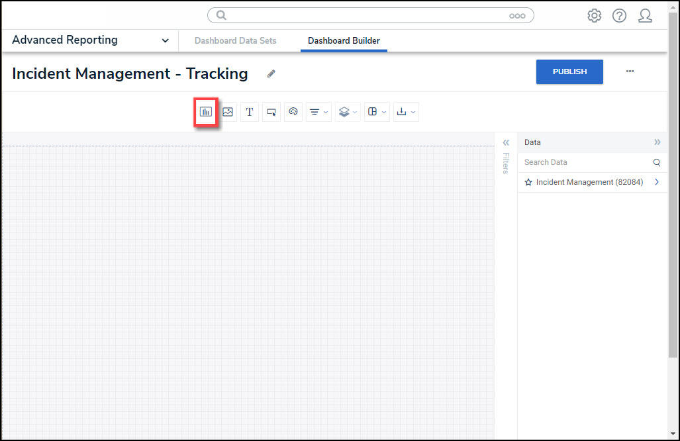The height and width of the screenshot is (441, 680).
Task: Expand the Filters panel with double chevron
Action: coord(506,142)
